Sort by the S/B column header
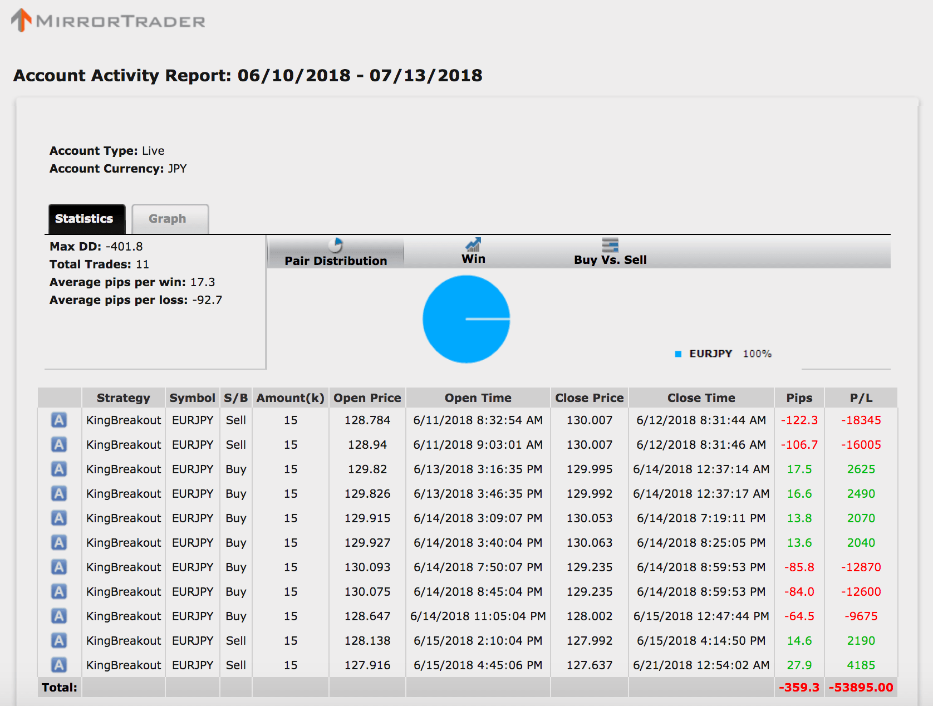 (x=236, y=398)
